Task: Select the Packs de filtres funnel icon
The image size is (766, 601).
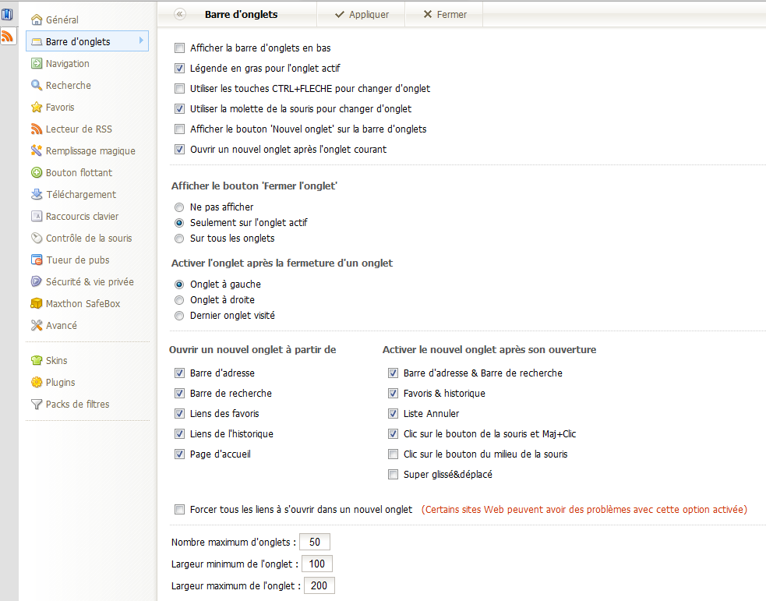Action: coord(37,404)
